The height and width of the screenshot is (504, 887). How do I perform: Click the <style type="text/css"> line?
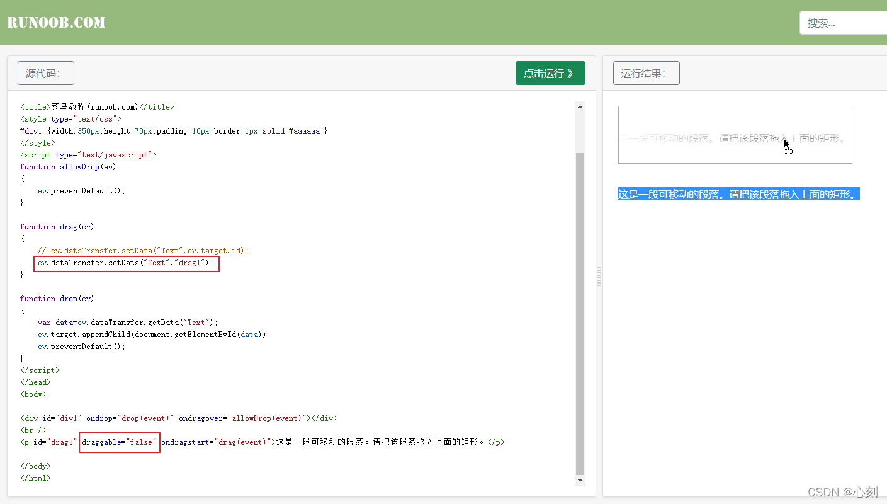(71, 119)
